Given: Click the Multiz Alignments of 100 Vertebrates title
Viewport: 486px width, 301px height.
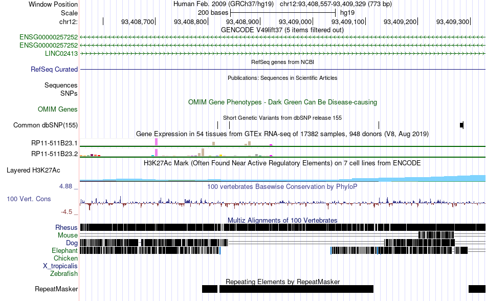Looking at the screenshot, I should click(282, 221).
